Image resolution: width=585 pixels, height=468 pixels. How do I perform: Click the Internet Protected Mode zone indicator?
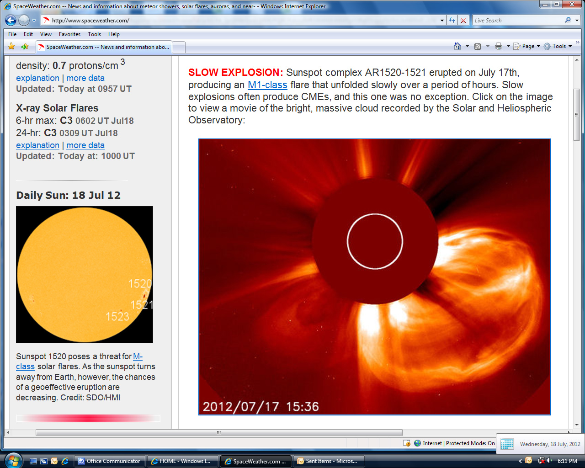454,443
